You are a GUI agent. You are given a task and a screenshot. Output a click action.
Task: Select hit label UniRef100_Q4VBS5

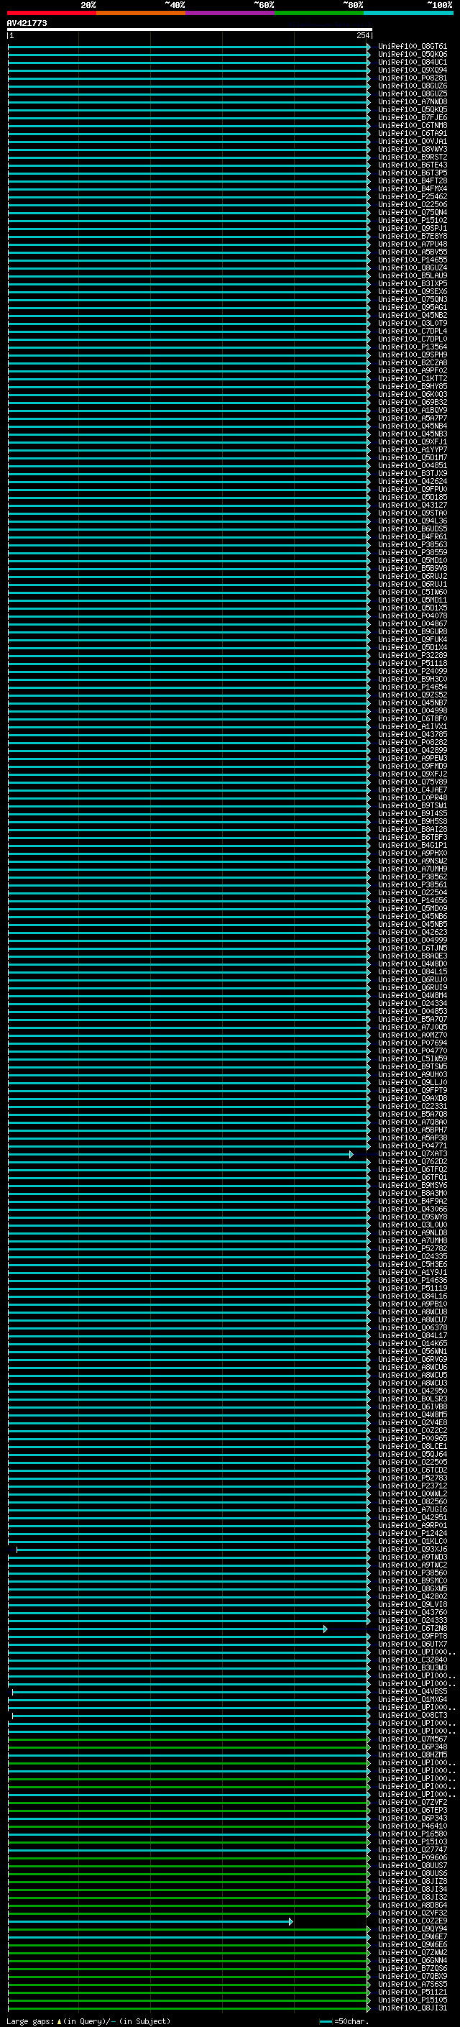412,1691
